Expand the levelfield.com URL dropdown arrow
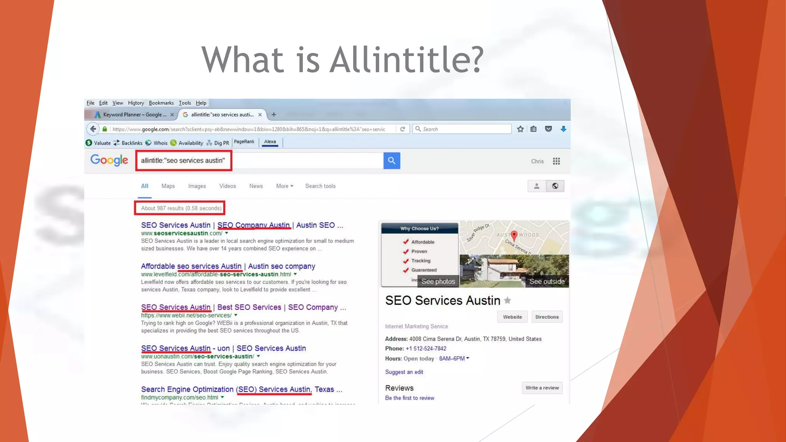Viewport: 786px width, 442px height. (x=295, y=274)
